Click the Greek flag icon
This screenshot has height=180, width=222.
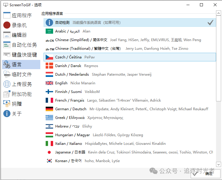point(49,117)
